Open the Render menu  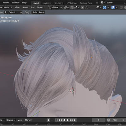[6, 3]
